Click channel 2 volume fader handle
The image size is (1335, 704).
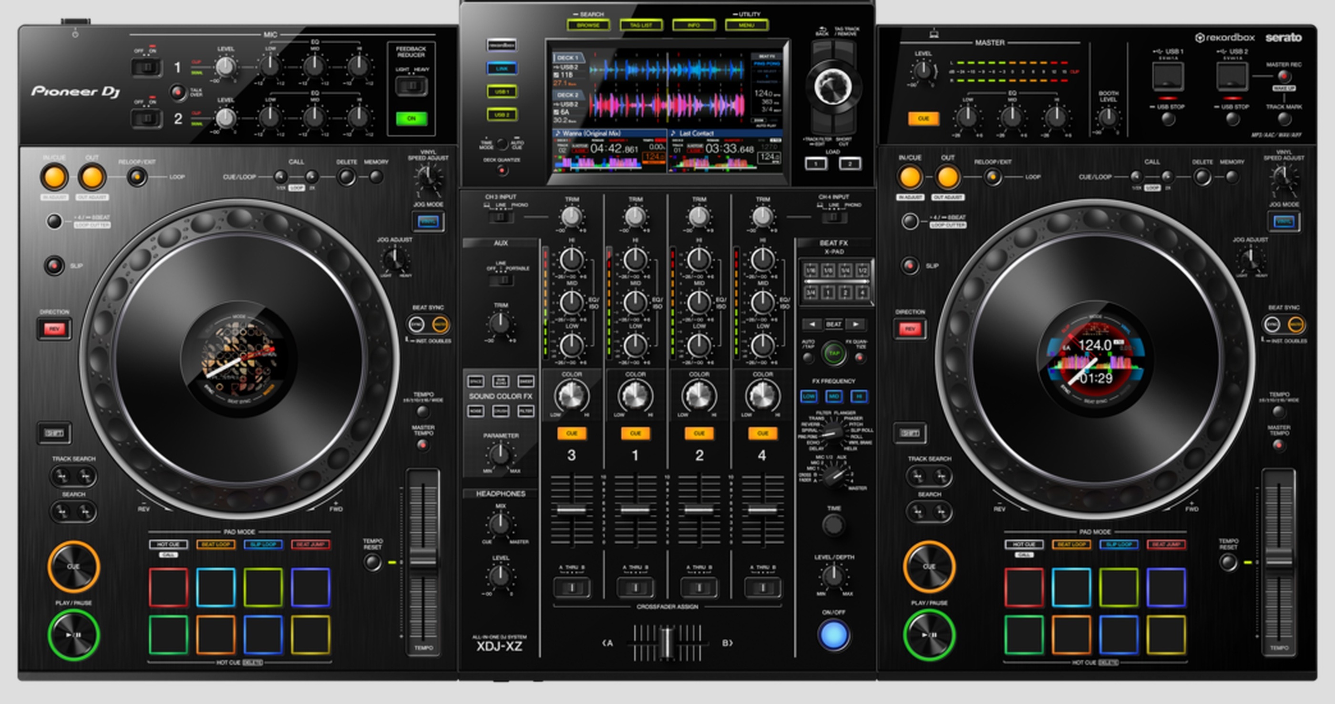pyautogui.click(x=698, y=510)
